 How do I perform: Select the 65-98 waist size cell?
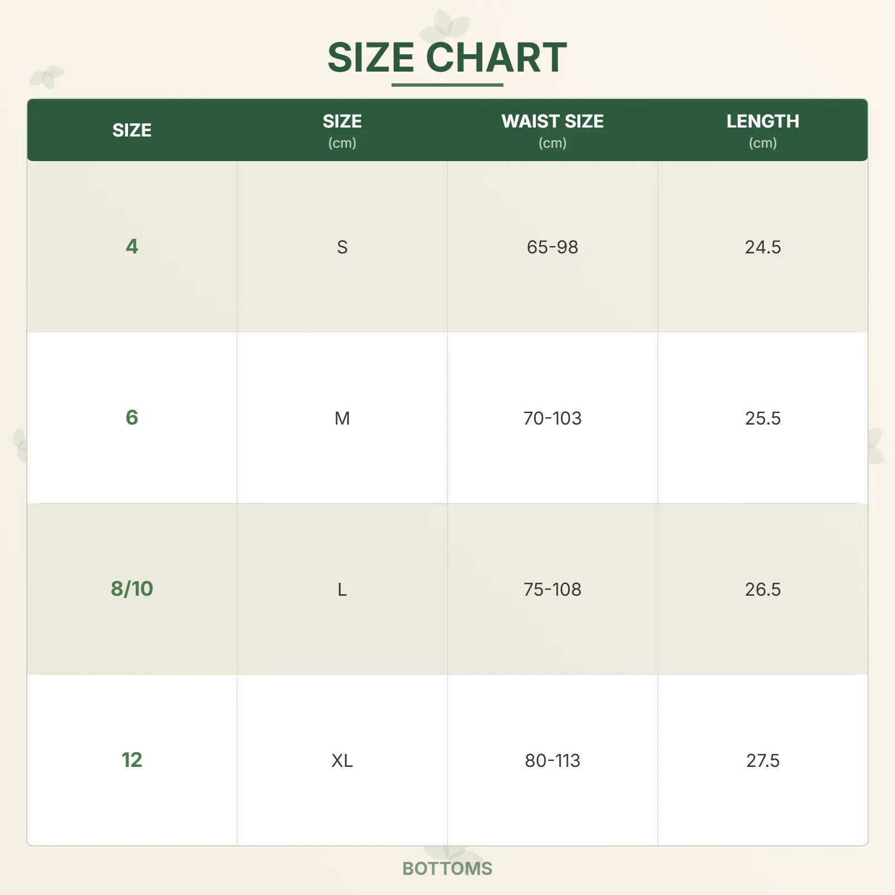point(552,247)
